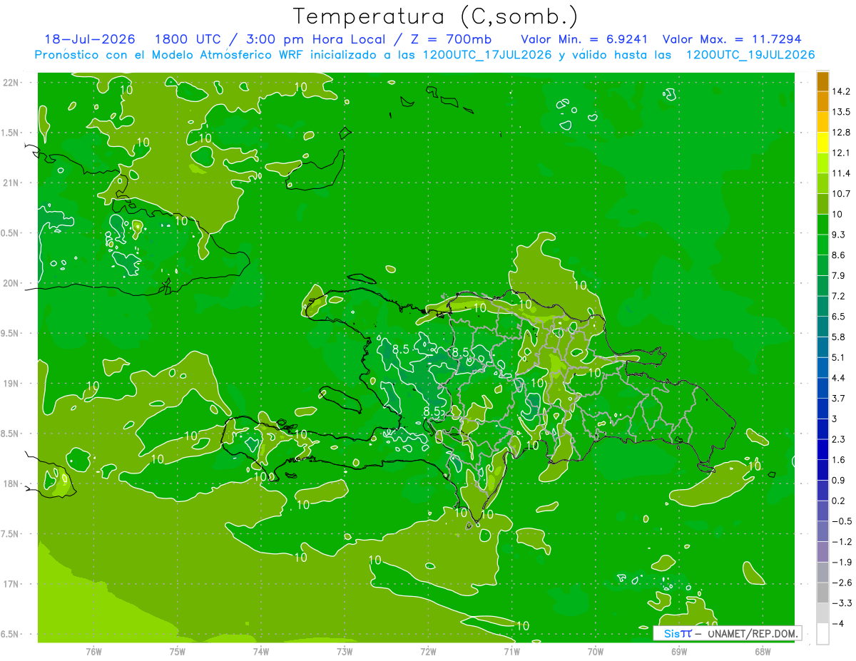
Task: Click the '-4' color scale label
Action: point(839,624)
